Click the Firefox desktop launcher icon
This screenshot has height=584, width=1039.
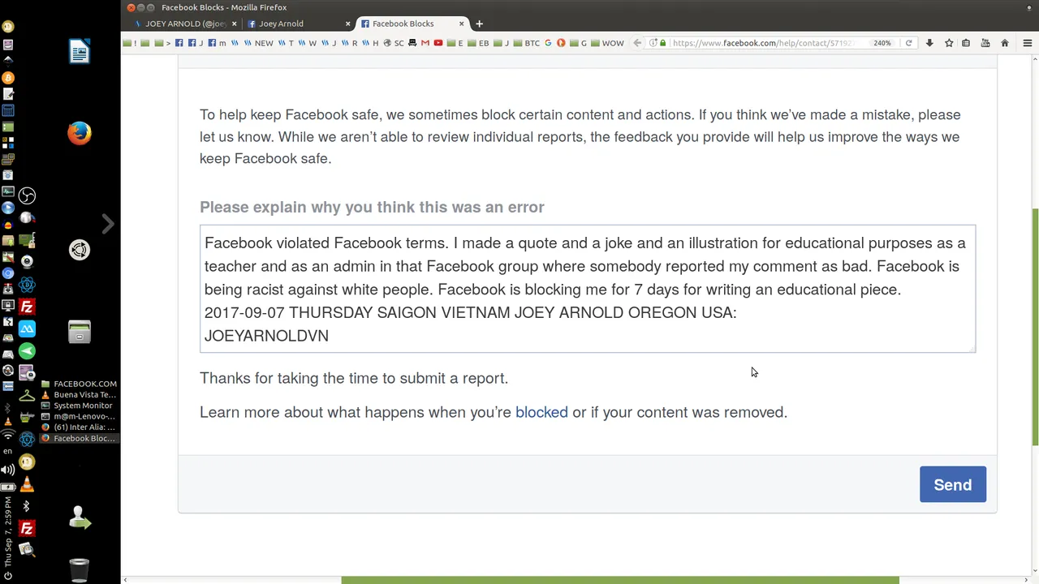[79, 133]
